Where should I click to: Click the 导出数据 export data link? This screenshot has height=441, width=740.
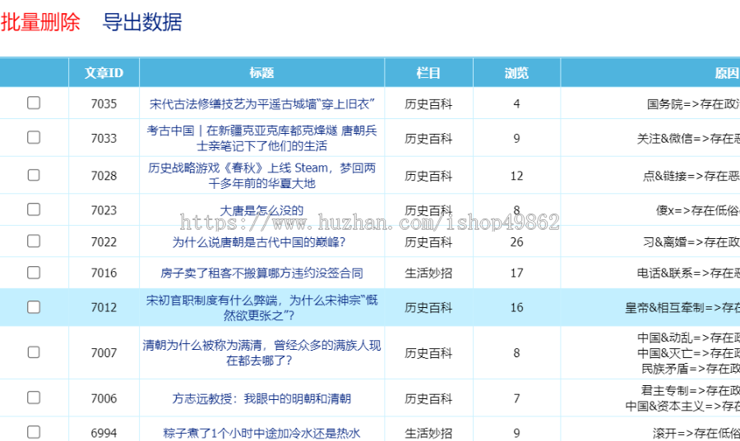click(142, 22)
